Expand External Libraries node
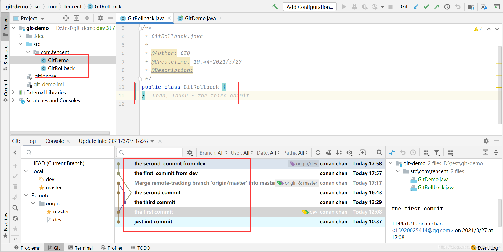The height and width of the screenshot is (252, 503). [13, 92]
